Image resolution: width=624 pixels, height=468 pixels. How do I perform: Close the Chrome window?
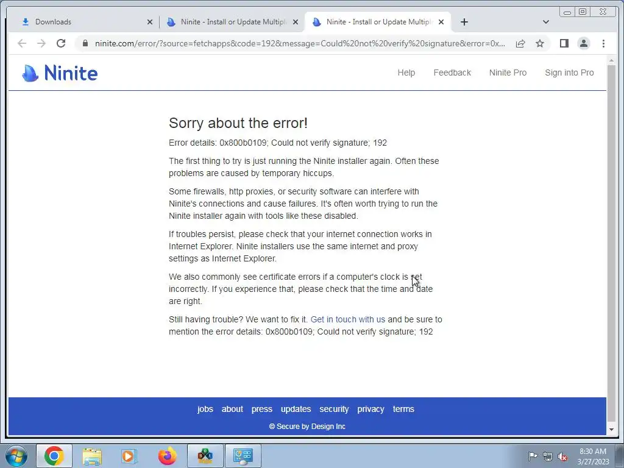coord(603,12)
